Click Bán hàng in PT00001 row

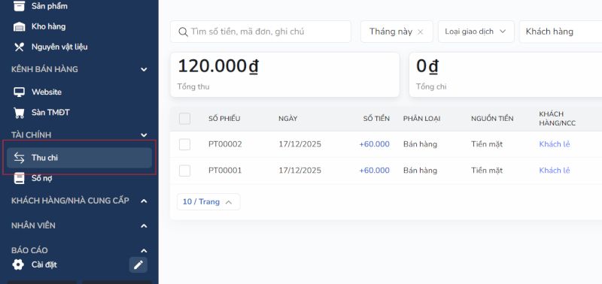pyautogui.click(x=420, y=171)
